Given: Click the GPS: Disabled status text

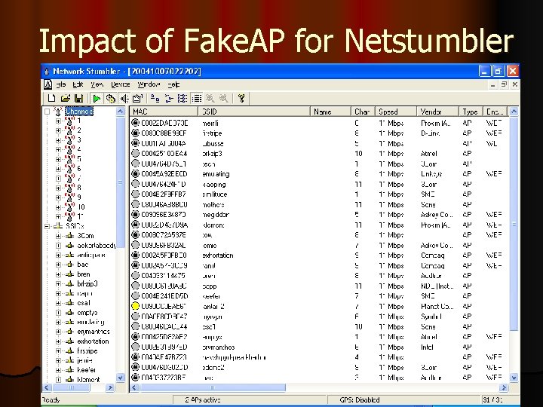Looking at the screenshot, I should 360,399.
